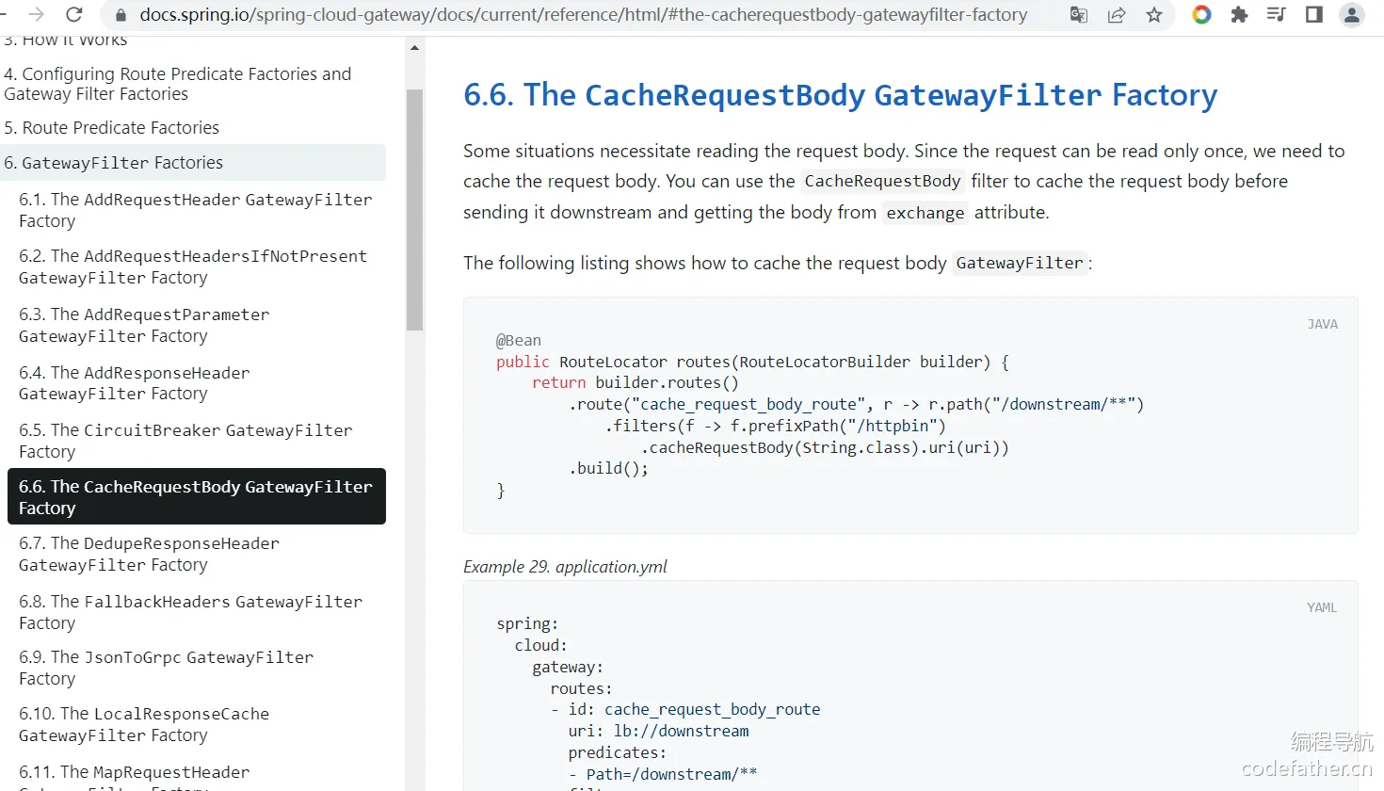
Task: Open 6.7 DedupeResponseHeader GatewayFilter Factory
Action: 149,554
